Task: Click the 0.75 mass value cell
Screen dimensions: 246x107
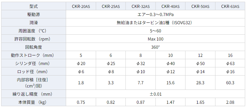Action: point(81,102)
